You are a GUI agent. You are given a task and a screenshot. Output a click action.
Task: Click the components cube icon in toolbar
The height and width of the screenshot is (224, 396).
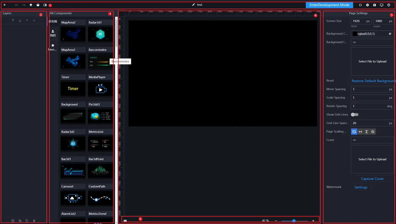38,5
